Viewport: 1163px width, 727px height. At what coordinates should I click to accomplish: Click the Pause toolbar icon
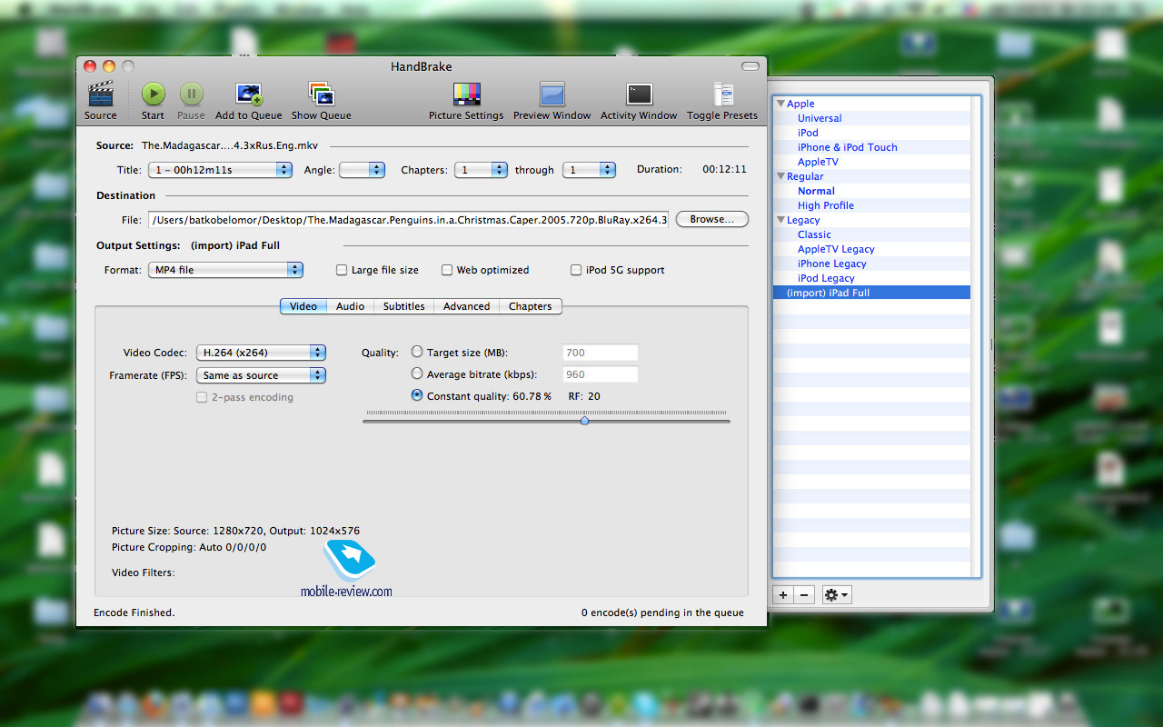(x=191, y=94)
